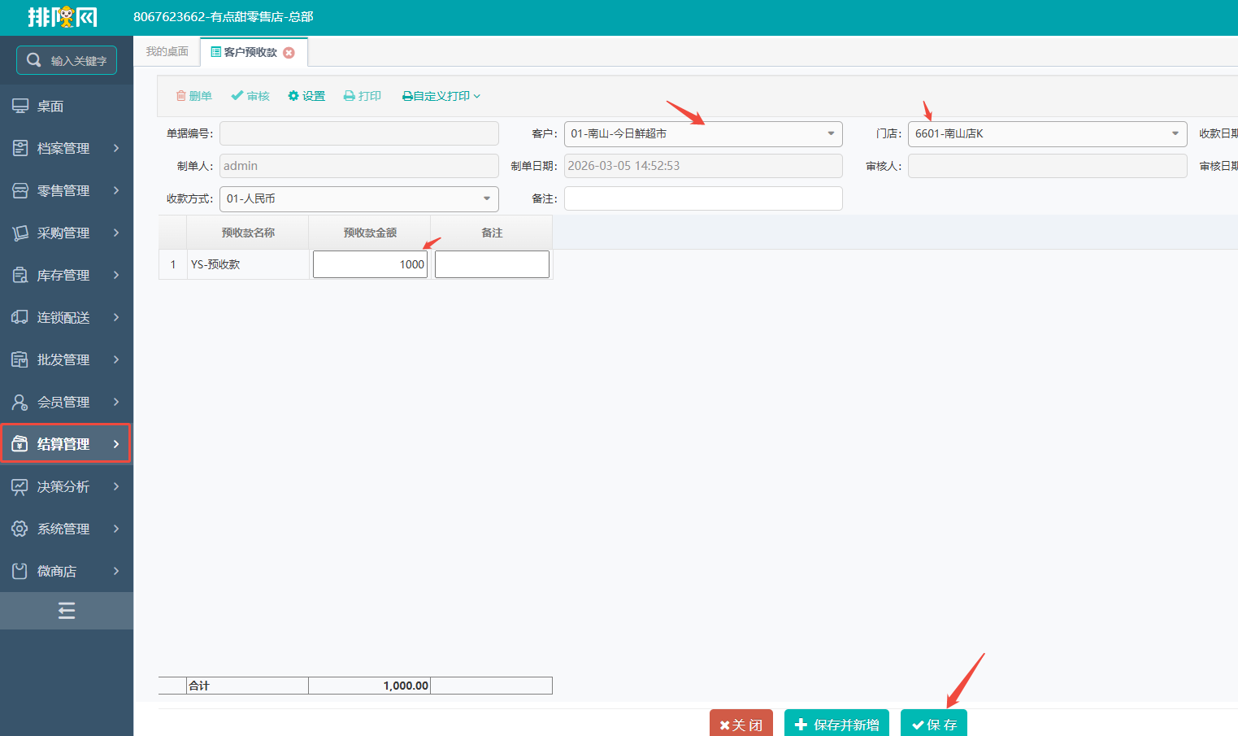Click the 保存并新增 button
Screen dimensions: 1238x736
click(836, 723)
